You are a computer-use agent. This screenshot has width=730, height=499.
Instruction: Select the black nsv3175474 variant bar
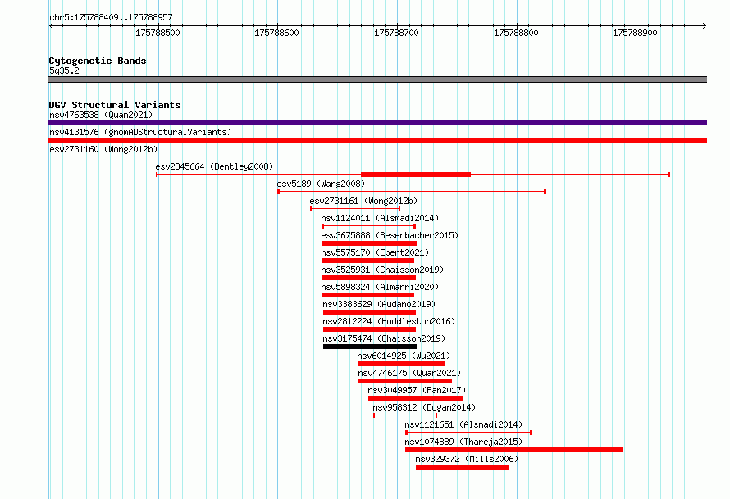coord(370,347)
